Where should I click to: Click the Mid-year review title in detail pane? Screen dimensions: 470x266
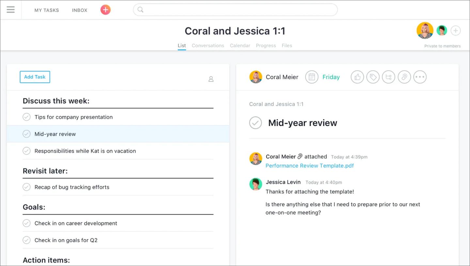[x=303, y=123]
